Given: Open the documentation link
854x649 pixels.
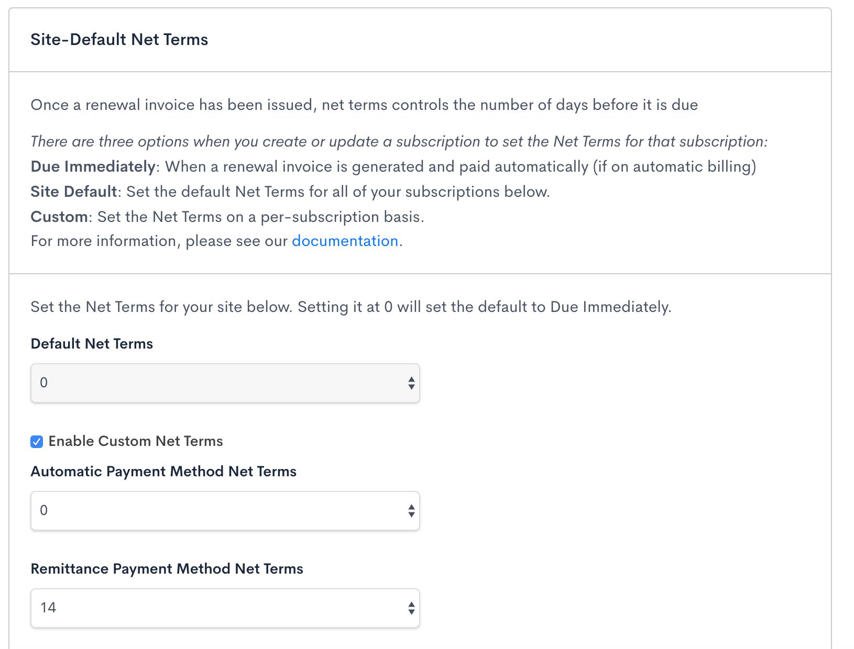Looking at the screenshot, I should 345,241.
